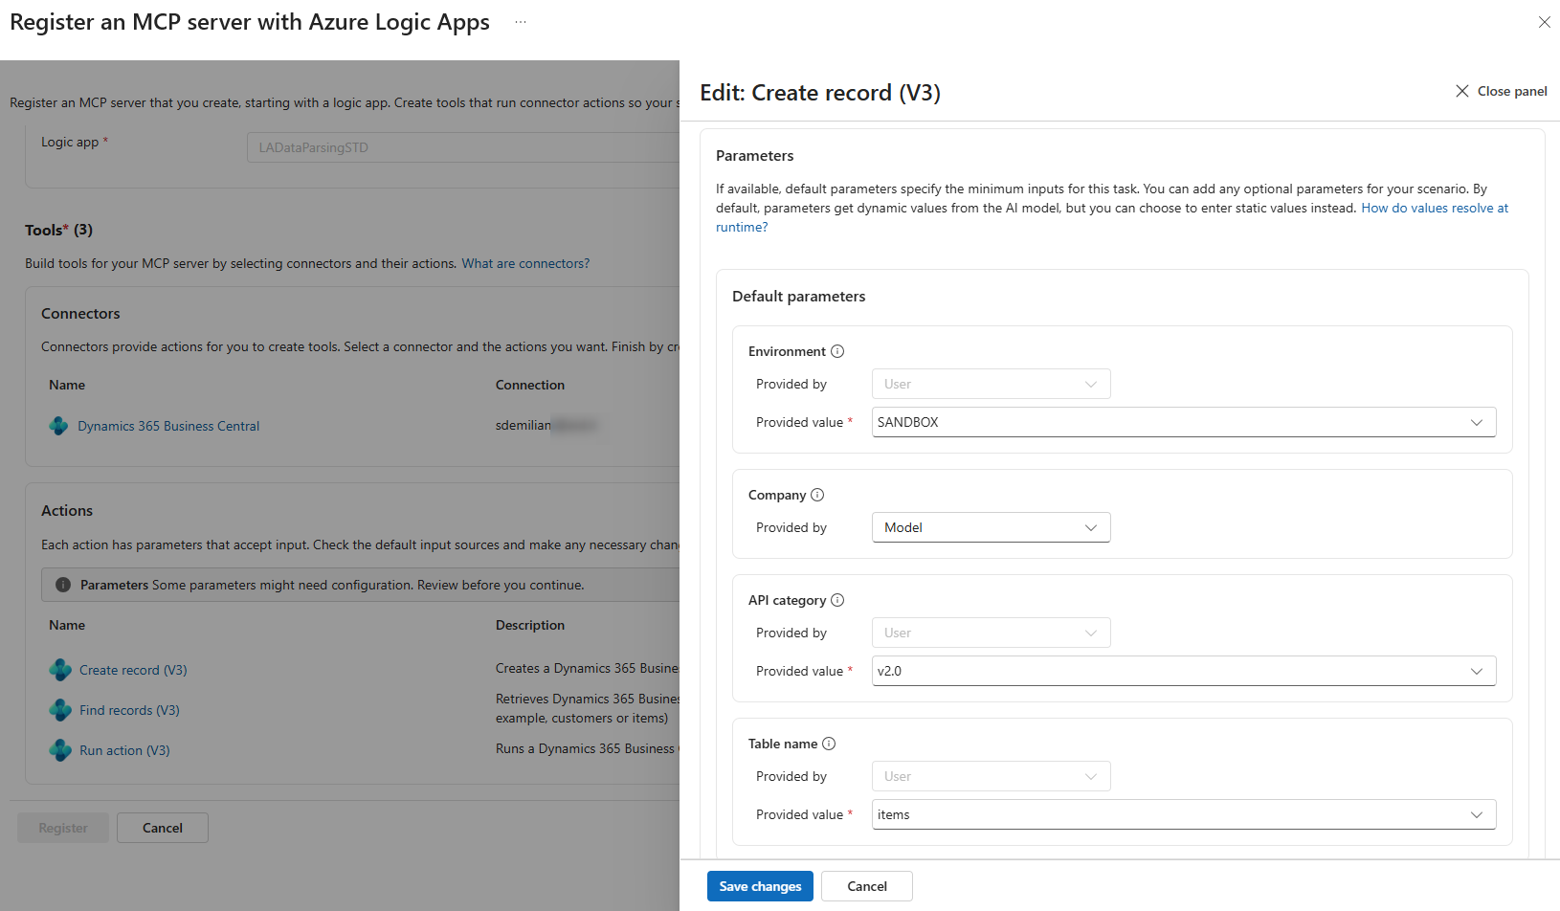
Task: Click the Table name info icon
Action: click(x=829, y=744)
